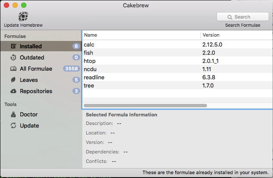Screen dimensions: 273x178
Task: Open the Installed formulae list
Action: 41,46
